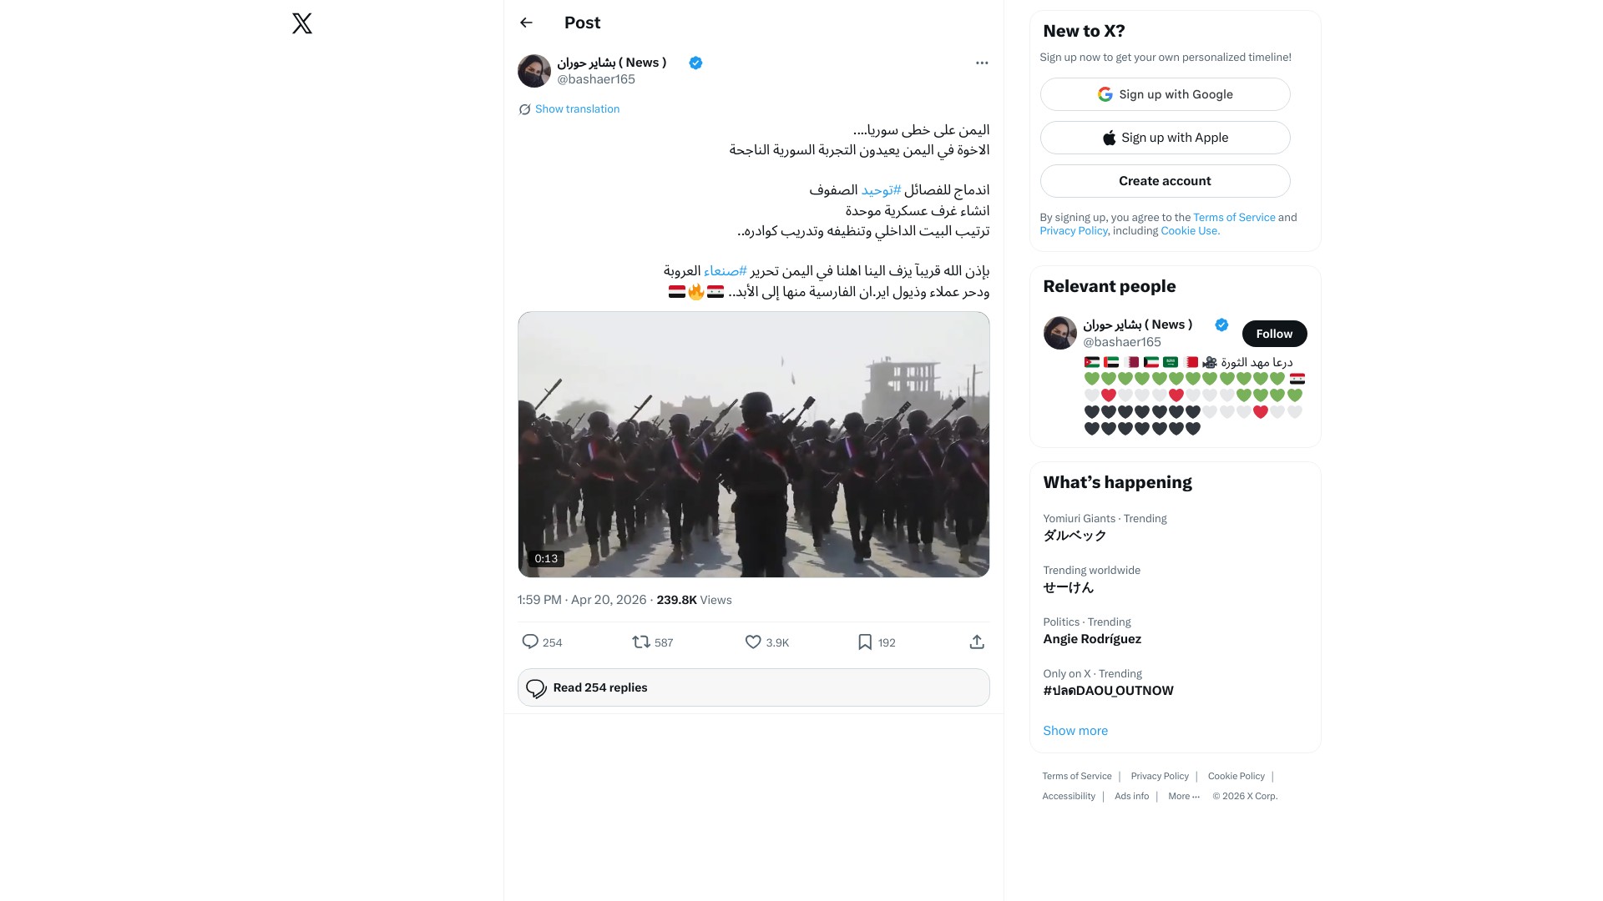Go back using the arrow icon

click(x=526, y=23)
